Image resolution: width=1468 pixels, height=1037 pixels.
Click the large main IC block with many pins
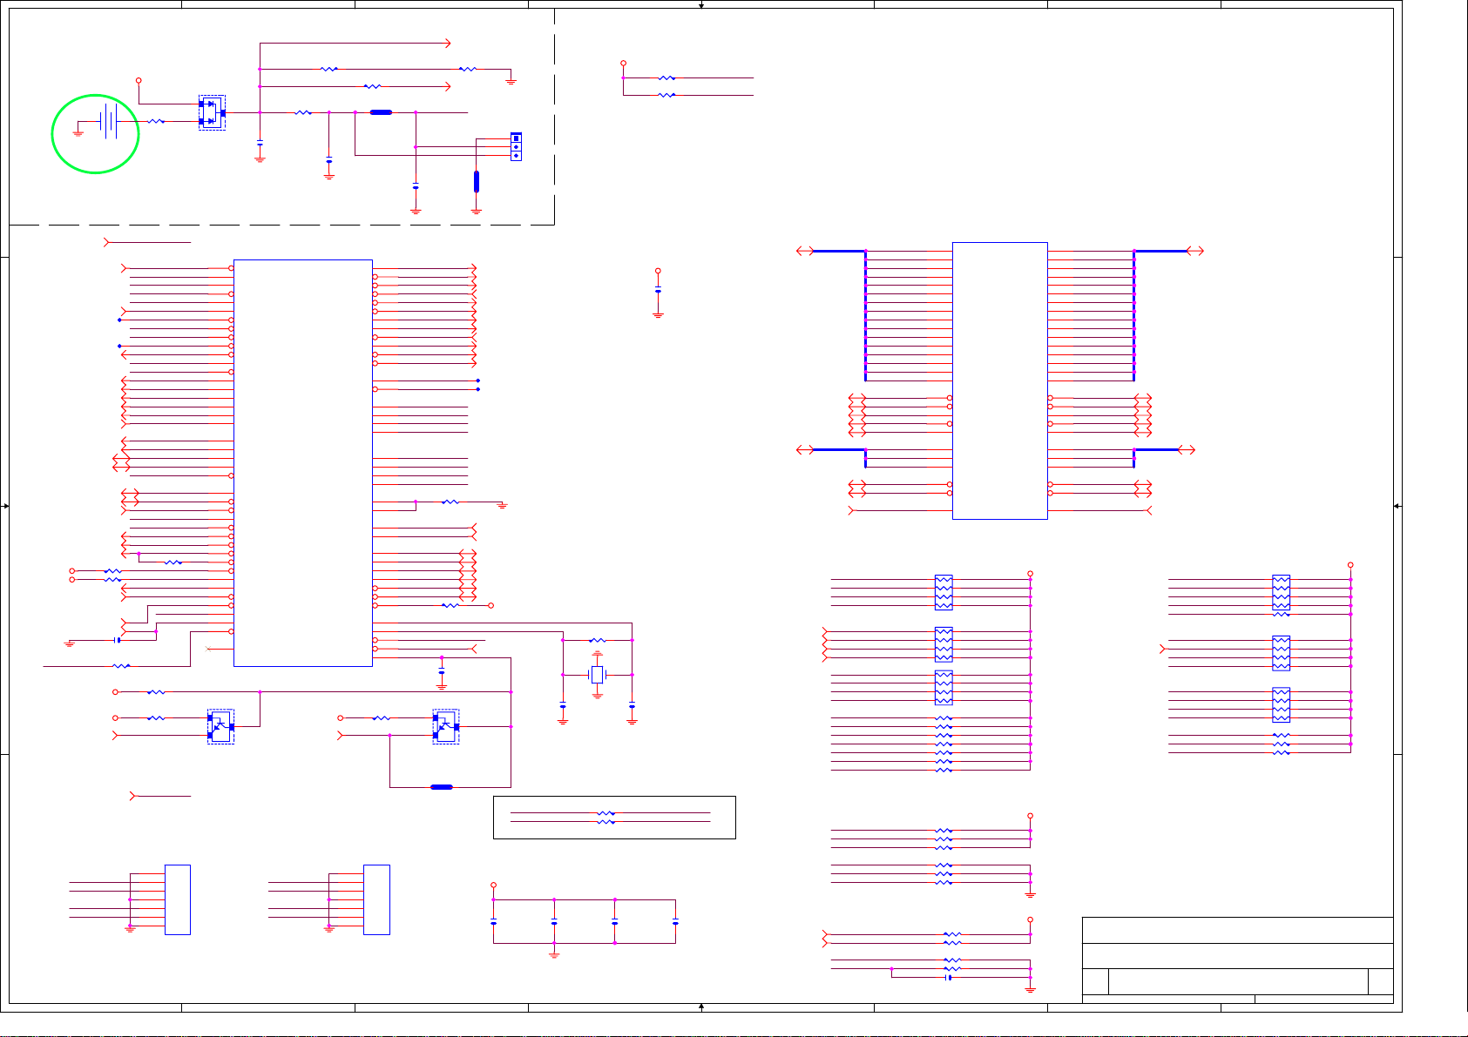(x=303, y=463)
